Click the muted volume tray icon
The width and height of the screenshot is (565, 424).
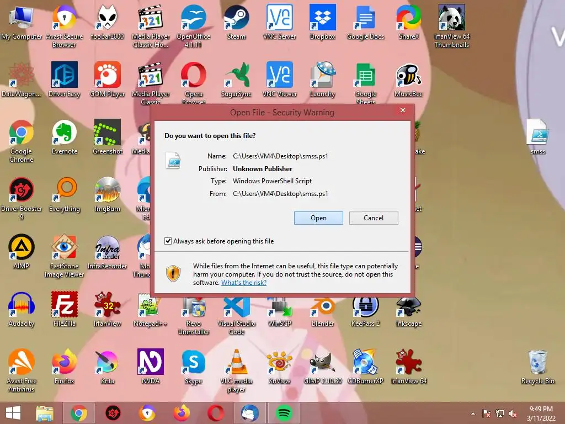[513, 414]
